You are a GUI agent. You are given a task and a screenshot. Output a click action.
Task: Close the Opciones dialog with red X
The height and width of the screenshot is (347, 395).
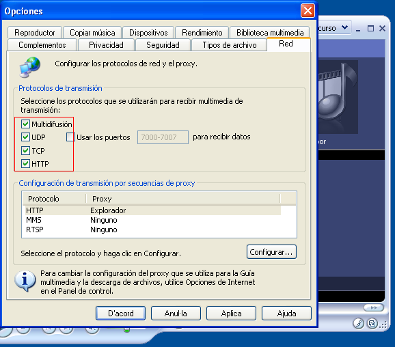(x=308, y=11)
